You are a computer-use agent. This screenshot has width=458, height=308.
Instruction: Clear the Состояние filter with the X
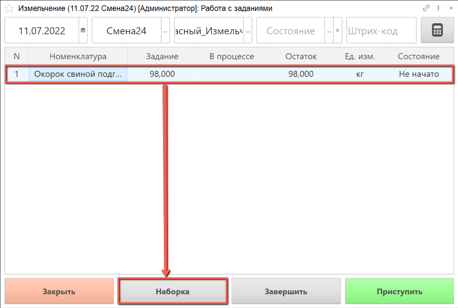(337, 30)
